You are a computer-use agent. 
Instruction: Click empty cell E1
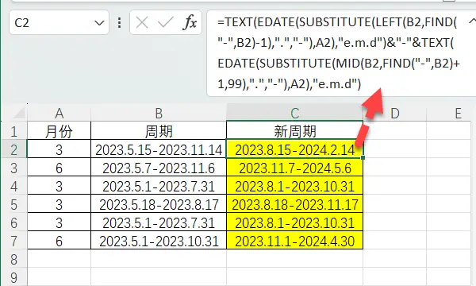tap(449, 131)
